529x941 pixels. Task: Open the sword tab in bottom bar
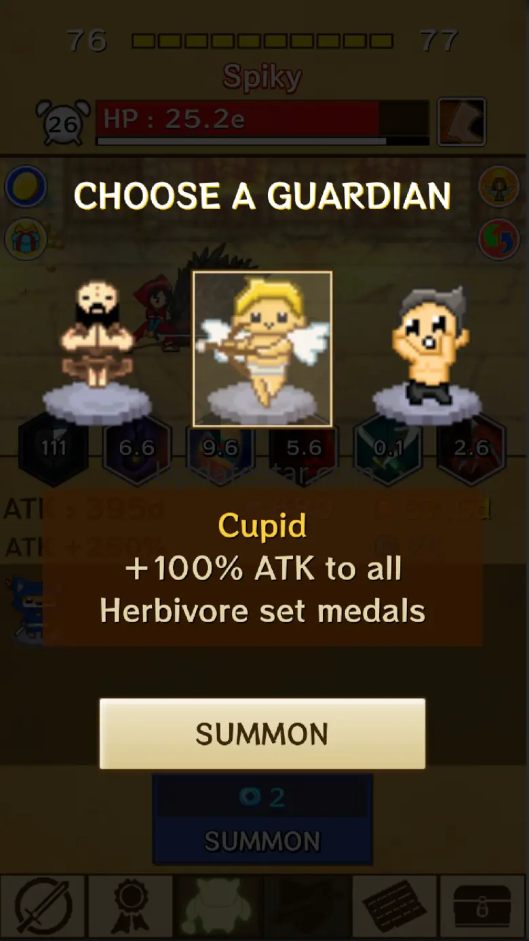click(43, 906)
